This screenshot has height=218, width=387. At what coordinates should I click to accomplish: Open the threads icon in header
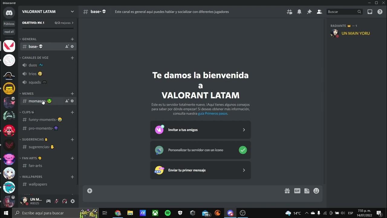(x=289, y=12)
